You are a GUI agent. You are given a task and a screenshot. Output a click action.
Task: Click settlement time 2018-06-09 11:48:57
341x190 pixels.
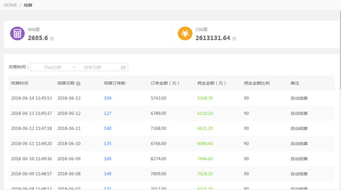tap(32, 174)
